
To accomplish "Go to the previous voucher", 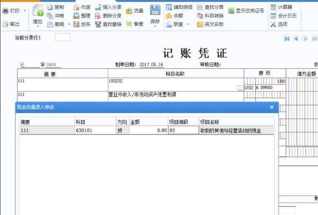I will (x=296, y=38).
